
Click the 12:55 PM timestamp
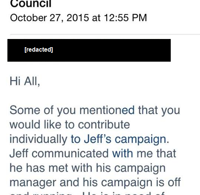click(x=126, y=18)
